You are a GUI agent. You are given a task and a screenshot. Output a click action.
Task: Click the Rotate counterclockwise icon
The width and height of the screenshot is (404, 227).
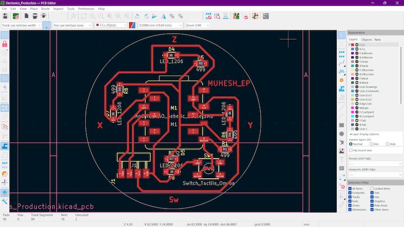click(137, 16)
